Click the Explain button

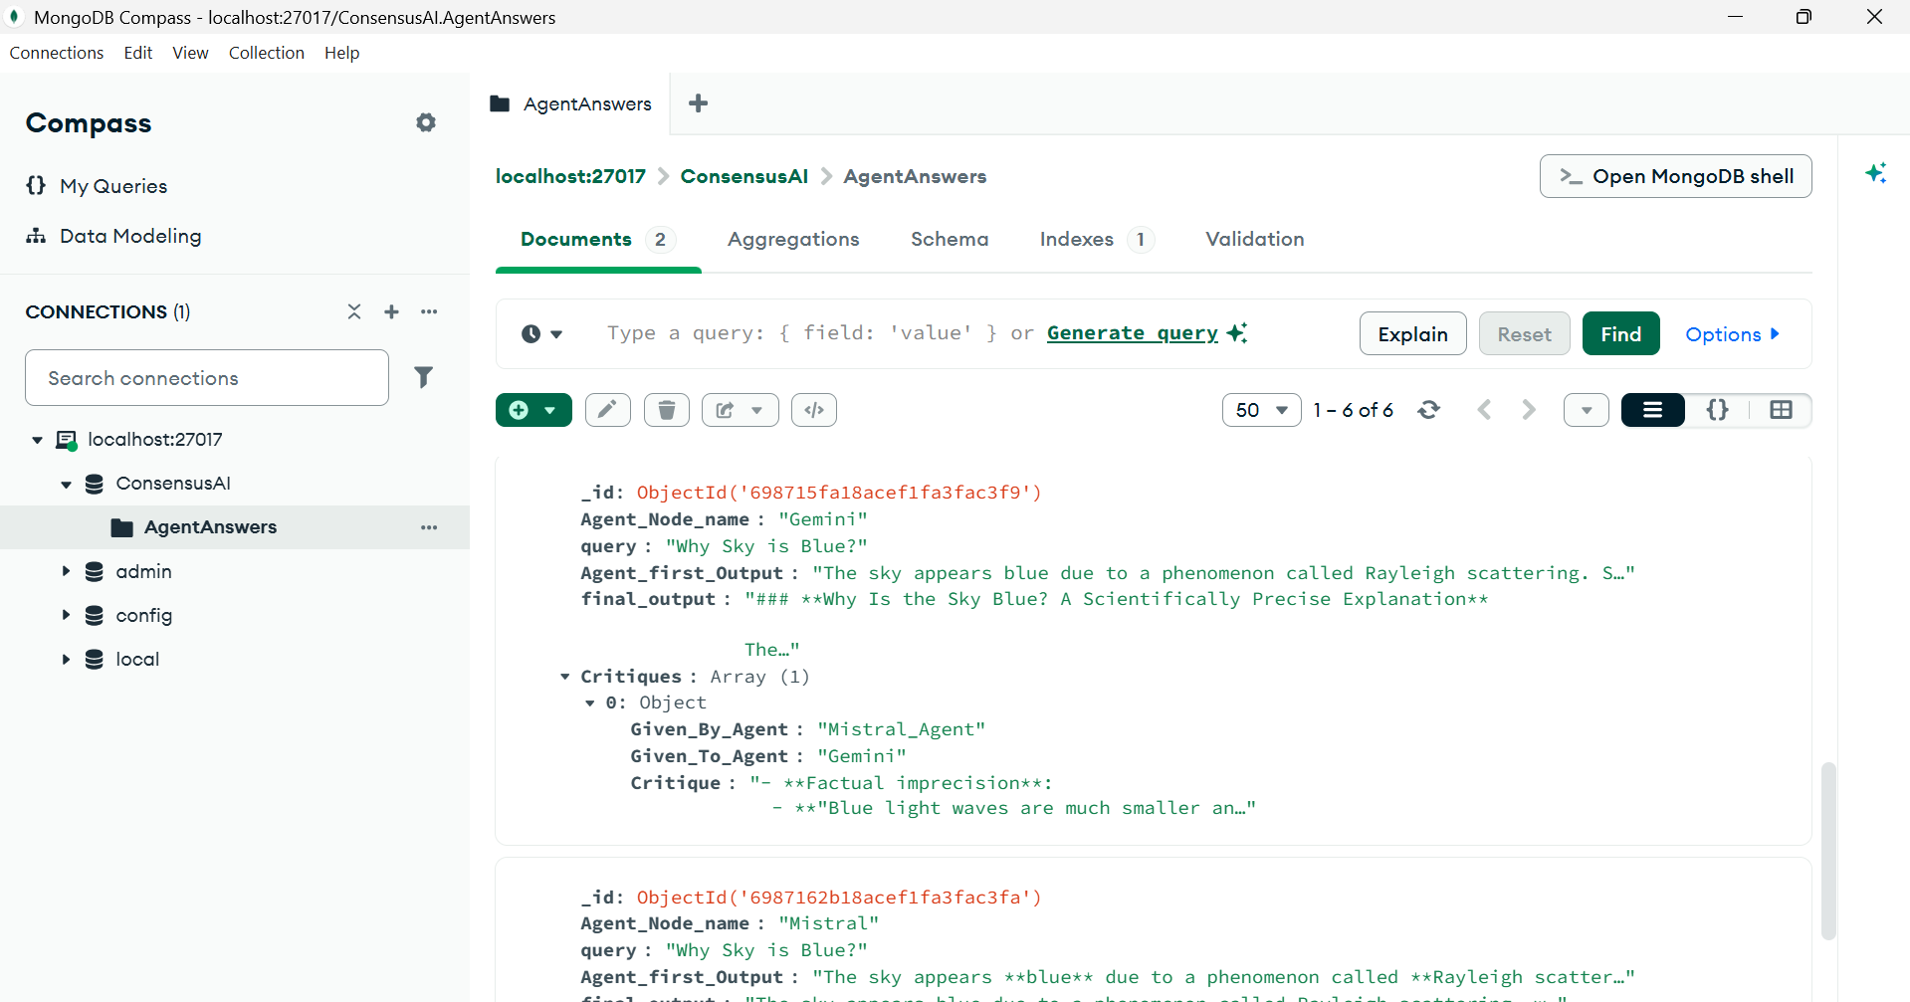(x=1412, y=334)
